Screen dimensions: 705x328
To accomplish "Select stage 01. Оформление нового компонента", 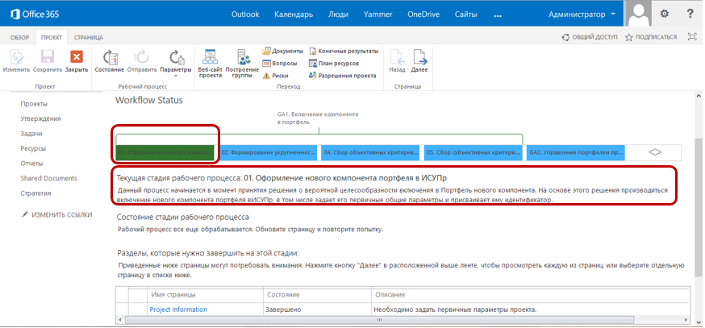I will (165, 152).
